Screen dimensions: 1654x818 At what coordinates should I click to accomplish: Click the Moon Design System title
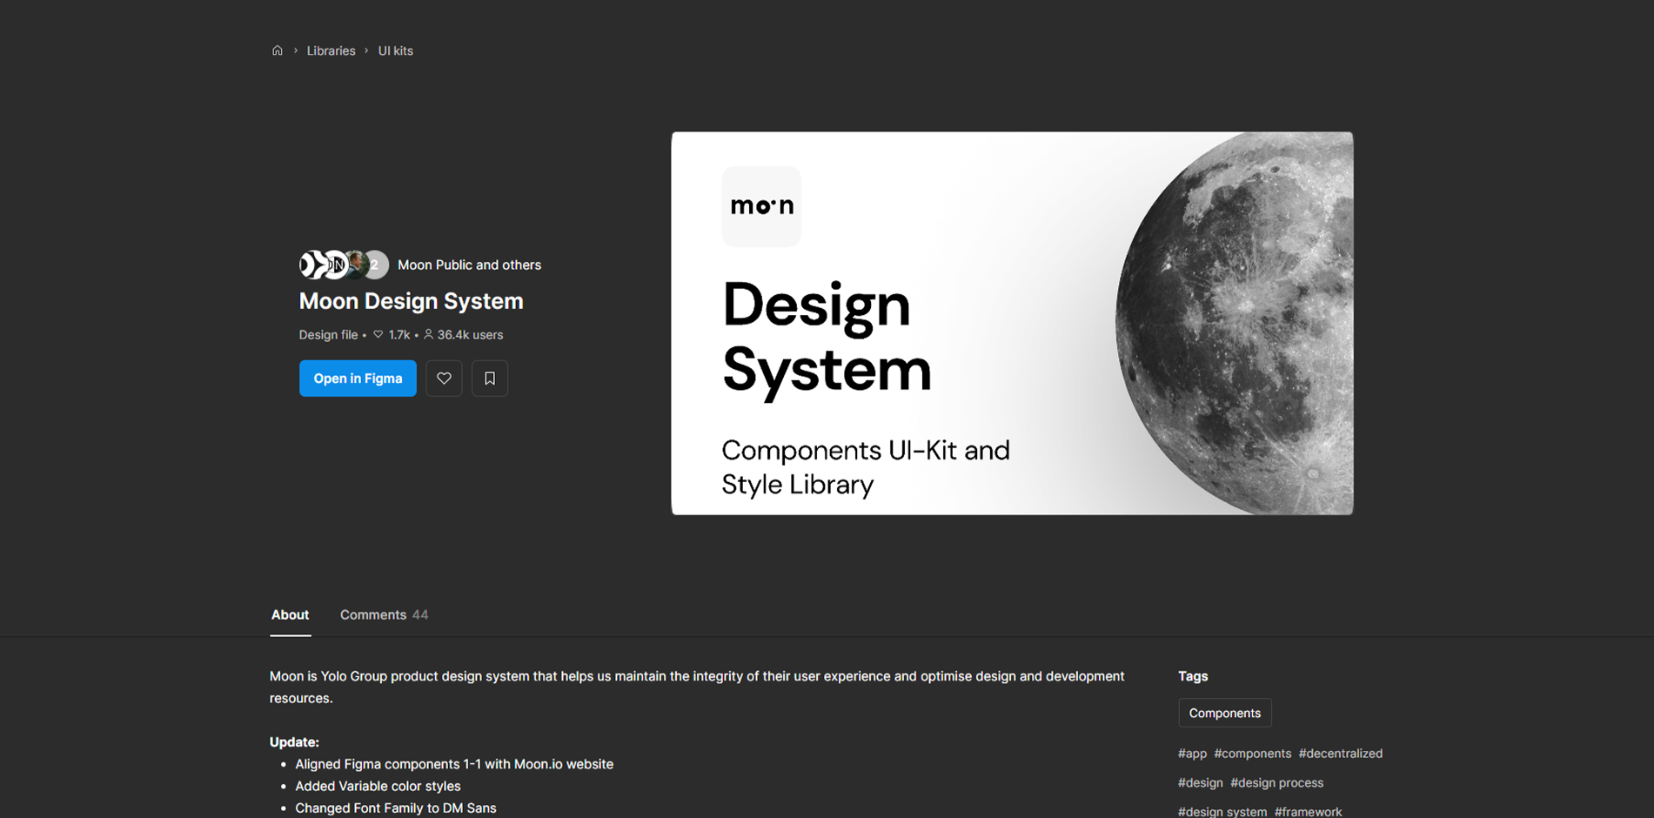click(411, 301)
